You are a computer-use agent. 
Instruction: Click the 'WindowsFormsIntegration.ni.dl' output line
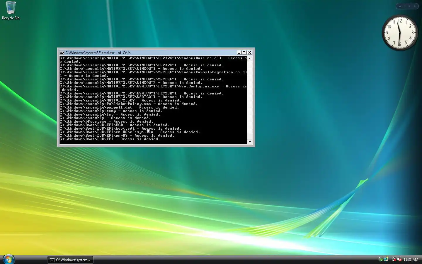(153, 74)
